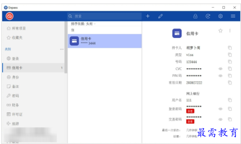The height and width of the screenshot is (144, 241).
Task: Click the red strength badge under 登录密码
Action: [190, 111]
